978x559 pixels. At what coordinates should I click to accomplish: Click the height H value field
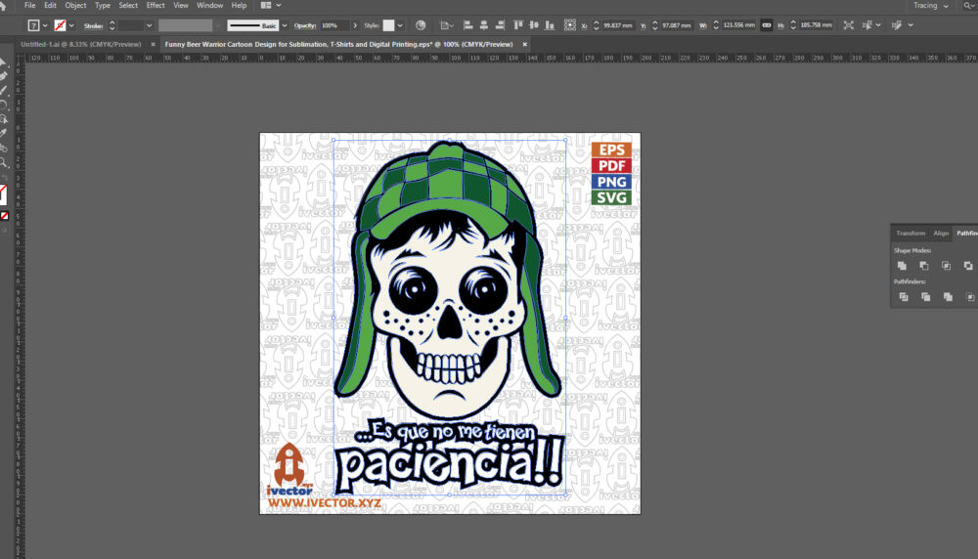pos(816,25)
